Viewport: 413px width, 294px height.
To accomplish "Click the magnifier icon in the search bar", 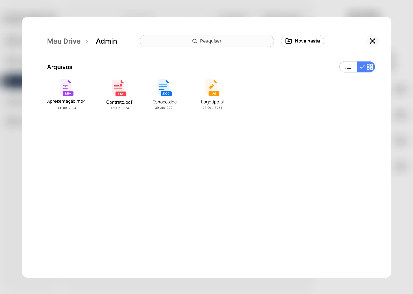I will (195, 41).
